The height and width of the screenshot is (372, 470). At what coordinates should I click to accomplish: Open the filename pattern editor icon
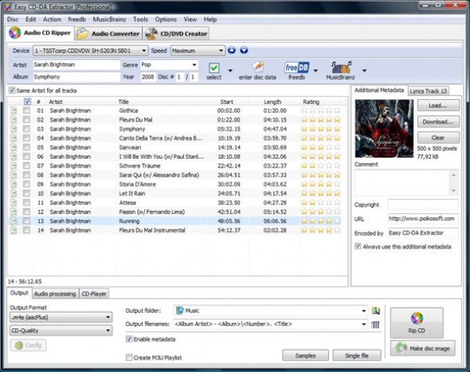pyautogui.click(x=375, y=324)
